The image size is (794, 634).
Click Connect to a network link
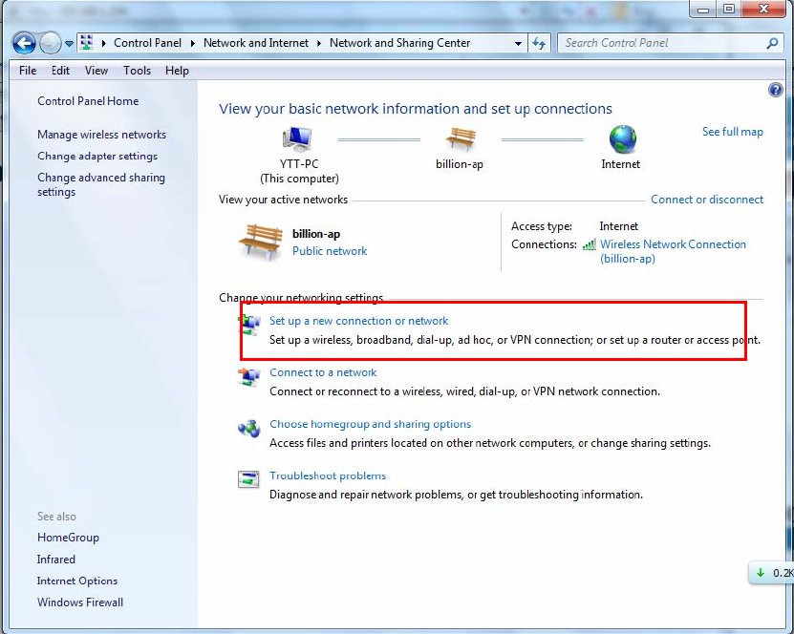point(323,372)
